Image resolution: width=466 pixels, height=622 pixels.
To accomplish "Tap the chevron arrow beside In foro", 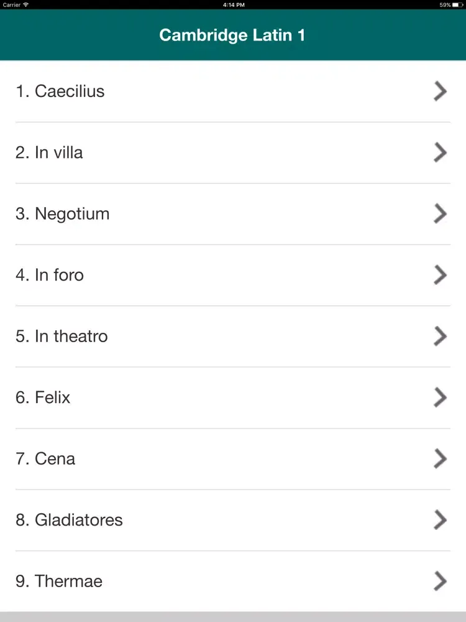I will point(440,275).
